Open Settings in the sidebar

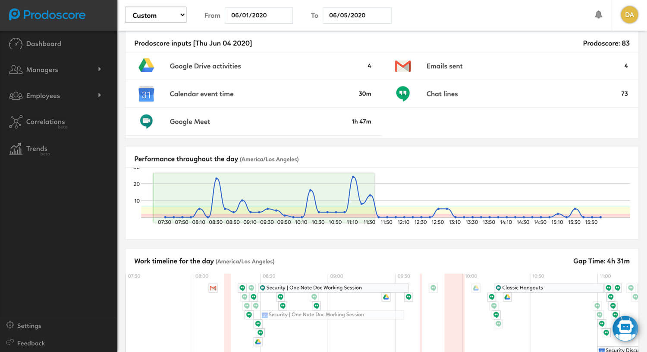click(x=29, y=326)
